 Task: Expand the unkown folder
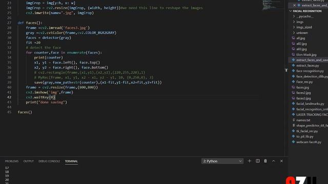(294, 33)
